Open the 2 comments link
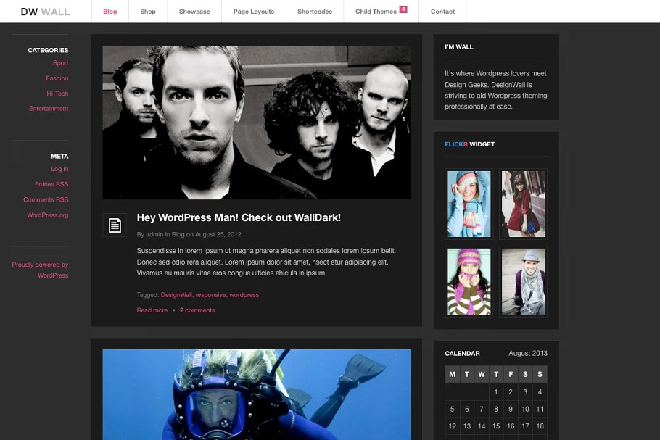 coord(197,310)
